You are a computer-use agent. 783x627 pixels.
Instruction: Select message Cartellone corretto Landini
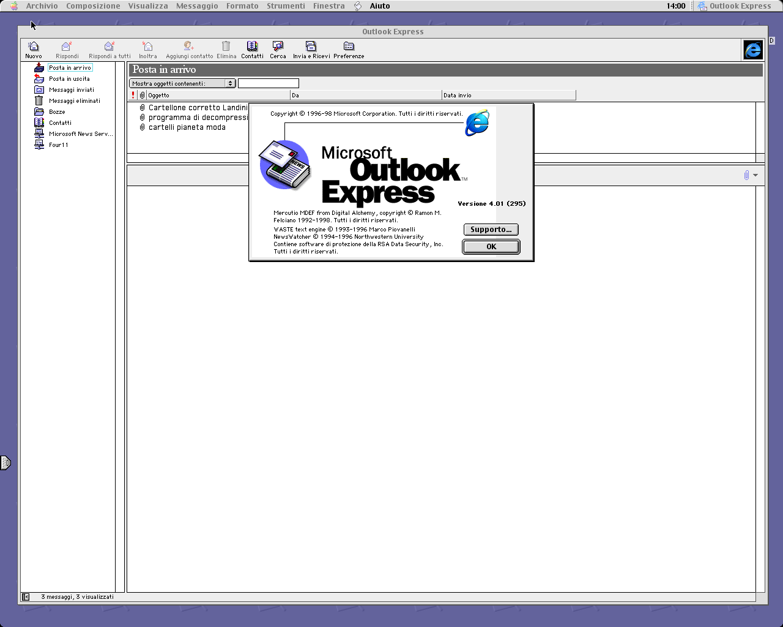coord(198,108)
